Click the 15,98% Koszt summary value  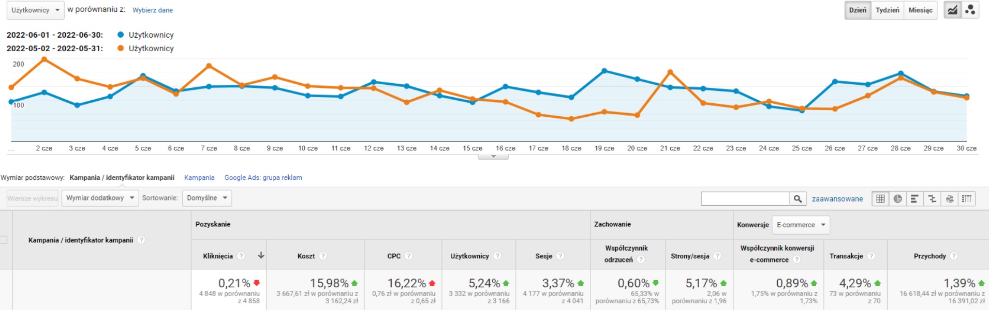pyautogui.click(x=329, y=283)
